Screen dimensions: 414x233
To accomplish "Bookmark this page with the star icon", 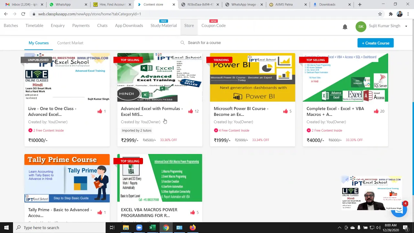I will point(380,14).
